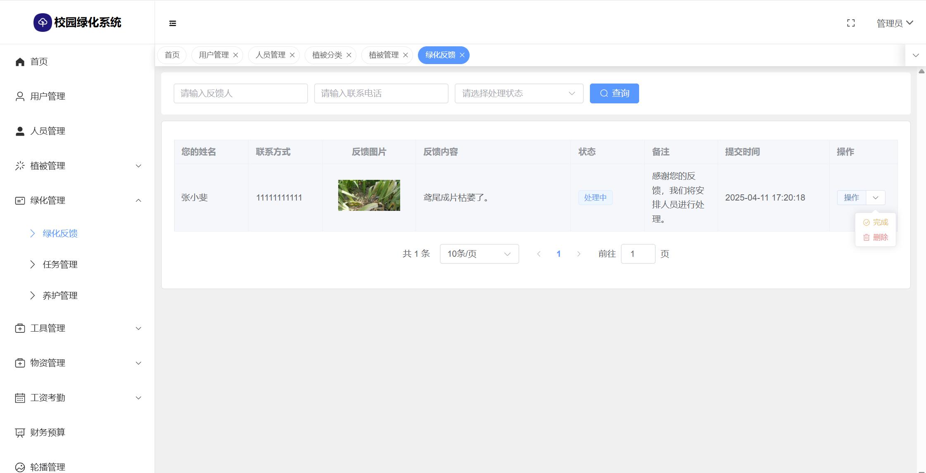Open 首页 from sidebar home icon

click(x=20, y=62)
